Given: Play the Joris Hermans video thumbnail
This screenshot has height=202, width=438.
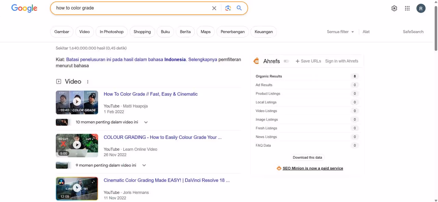Looking at the screenshot, I should 77,189.
